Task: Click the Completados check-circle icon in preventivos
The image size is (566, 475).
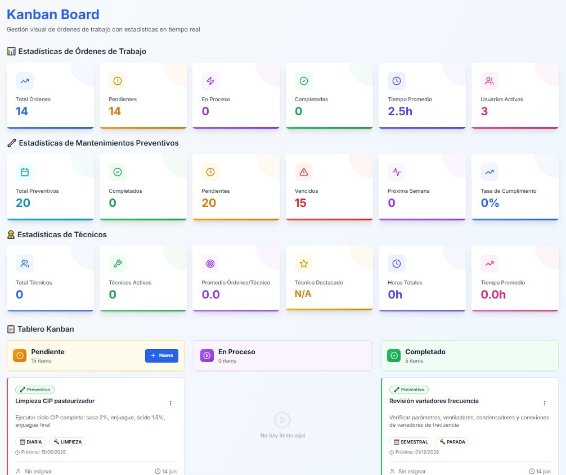Action: click(118, 172)
